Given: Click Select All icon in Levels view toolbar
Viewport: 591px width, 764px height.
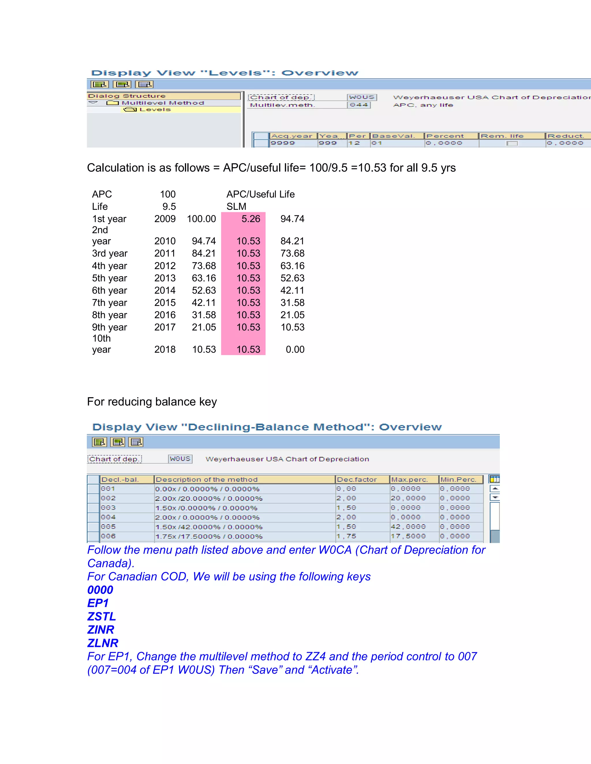Looking at the screenshot, I should [x=100, y=84].
